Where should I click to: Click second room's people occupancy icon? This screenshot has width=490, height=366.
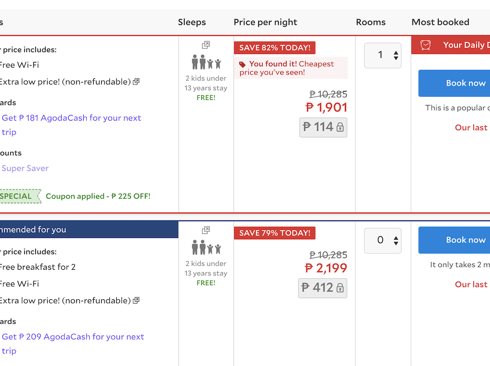206,247
